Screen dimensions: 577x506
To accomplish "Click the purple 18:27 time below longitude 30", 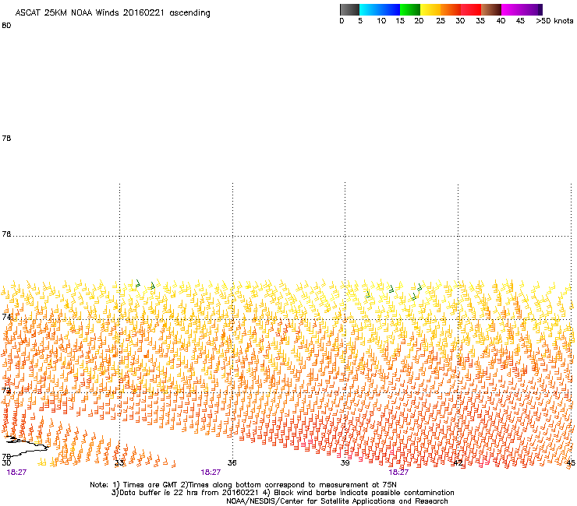I will [16, 473].
